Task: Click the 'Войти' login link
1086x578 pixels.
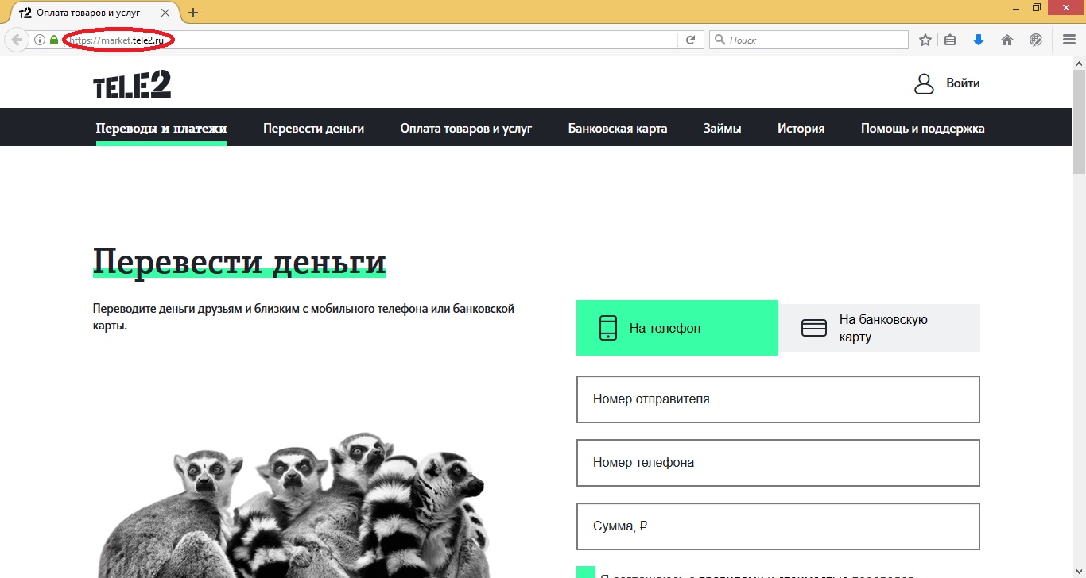Action: [963, 83]
